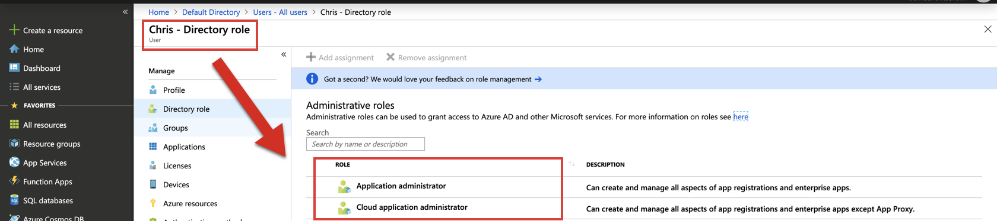This screenshot has height=221, width=997.
Task: Select the Application administrator role row
Action: (644, 187)
